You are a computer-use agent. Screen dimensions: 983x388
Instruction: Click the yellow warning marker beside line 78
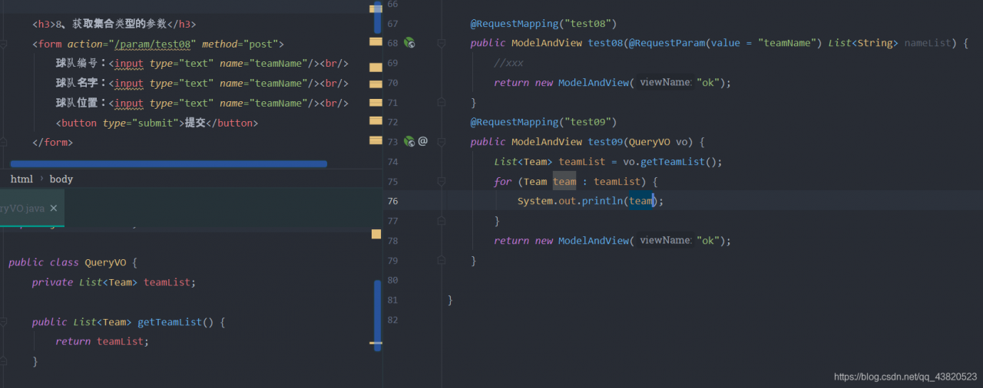coord(376,233)
